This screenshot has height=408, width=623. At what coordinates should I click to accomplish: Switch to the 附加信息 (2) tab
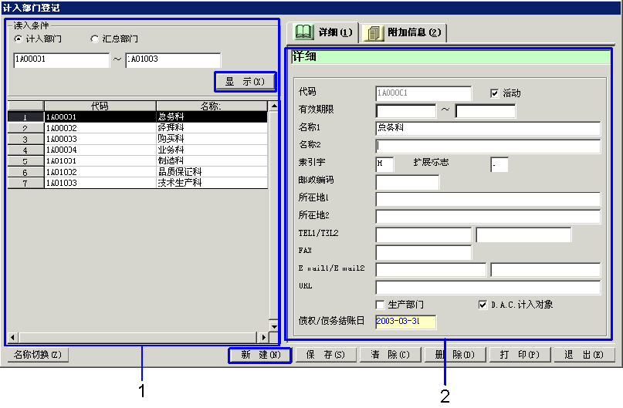(405, 32)
